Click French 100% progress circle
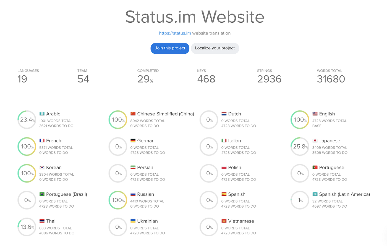 (x=27, y=147)
